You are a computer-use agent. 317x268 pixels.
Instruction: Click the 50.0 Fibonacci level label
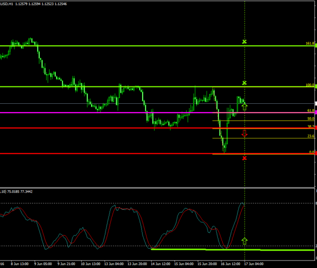311,119
